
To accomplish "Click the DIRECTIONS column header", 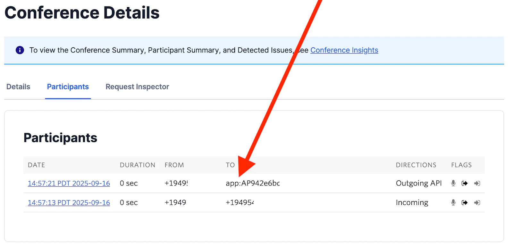I will click(x=416, y=165).
